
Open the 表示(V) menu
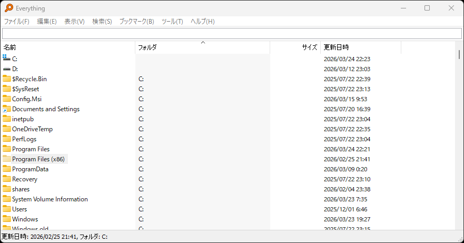[x=74, y=21]
